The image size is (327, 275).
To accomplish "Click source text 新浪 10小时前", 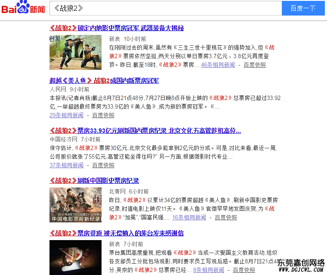I will (127, 39).
